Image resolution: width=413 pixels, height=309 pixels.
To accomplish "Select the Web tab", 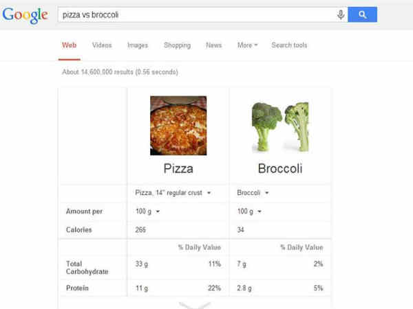I will point(69,45).
